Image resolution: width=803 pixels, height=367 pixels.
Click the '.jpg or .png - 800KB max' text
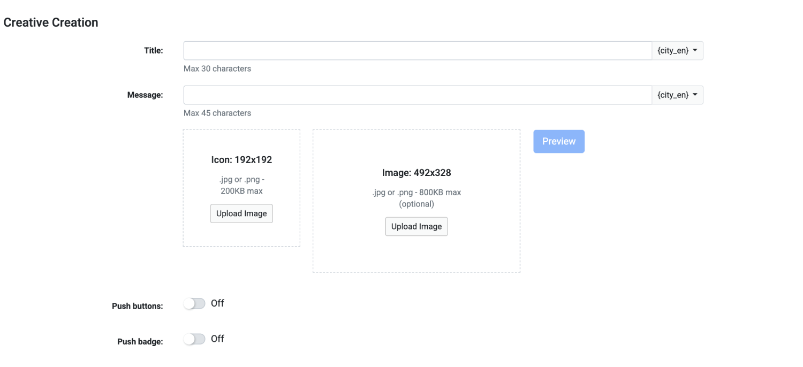click(x=416, y=193)
